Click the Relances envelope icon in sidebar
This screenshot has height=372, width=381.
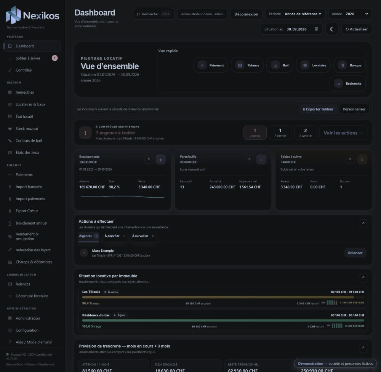[x=10, y=284]
